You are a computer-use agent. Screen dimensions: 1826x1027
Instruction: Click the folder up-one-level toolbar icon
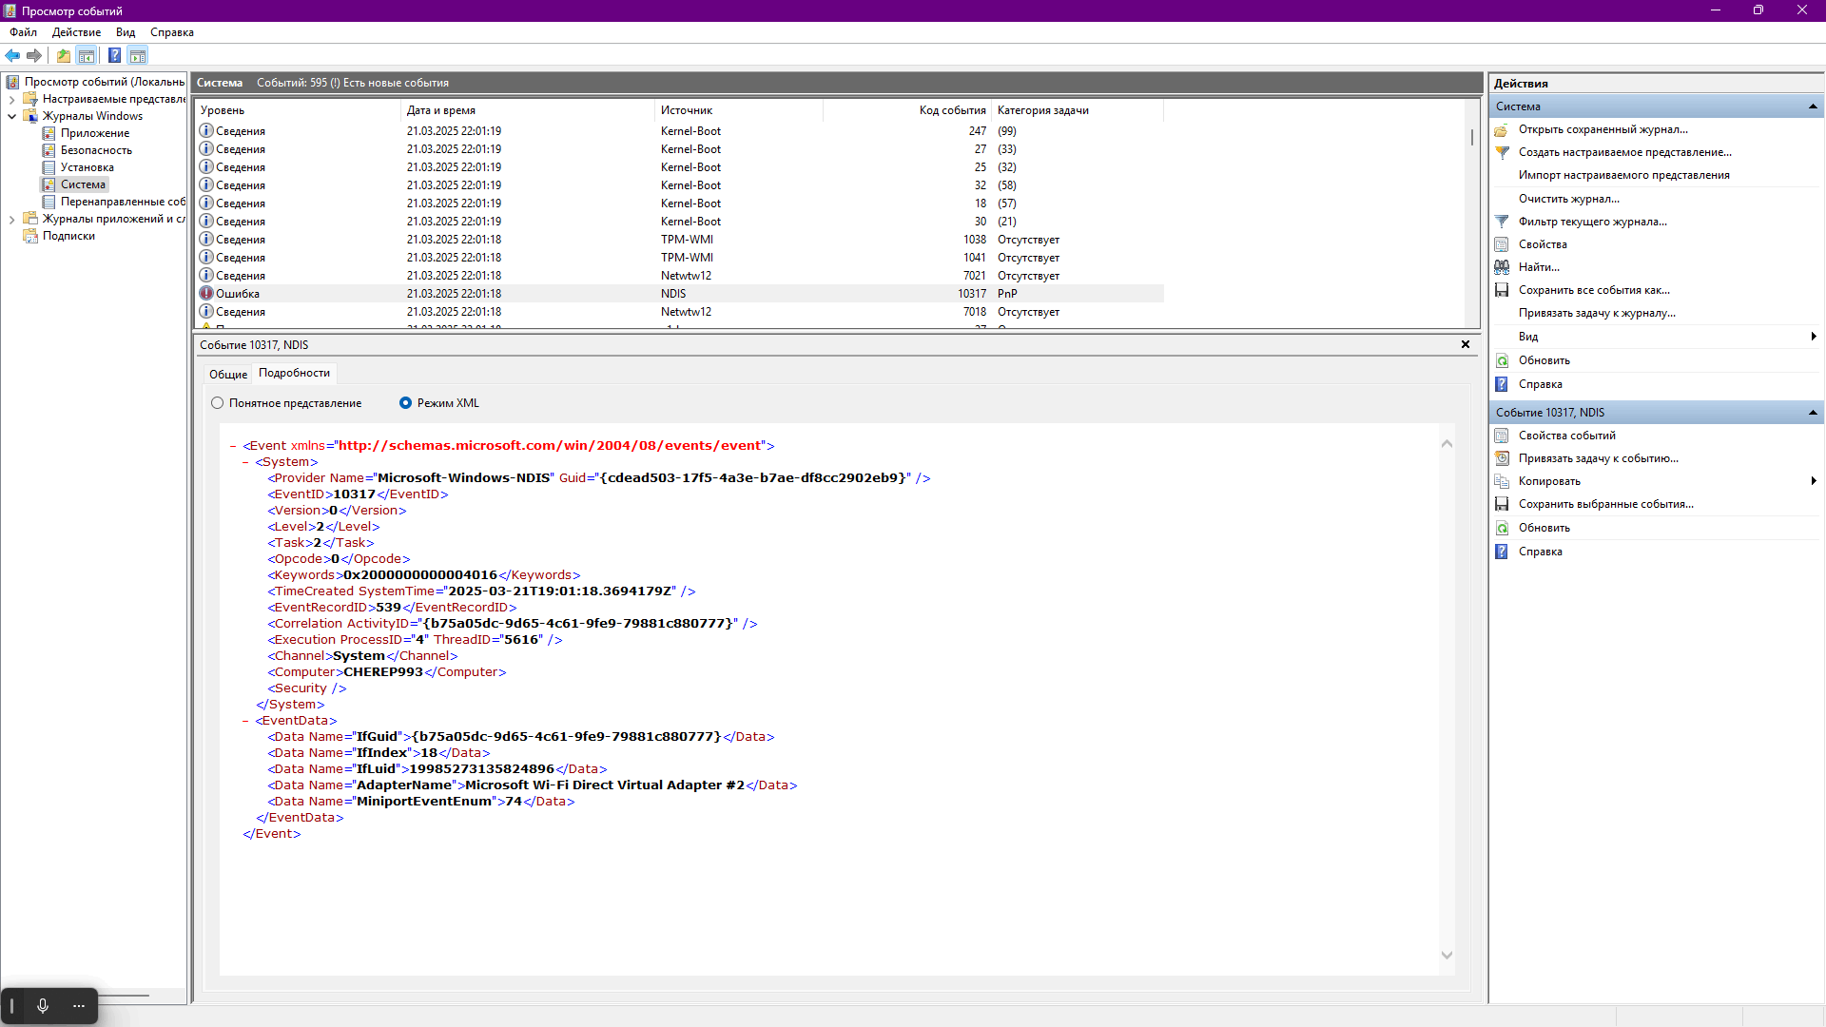click(63, 55)
